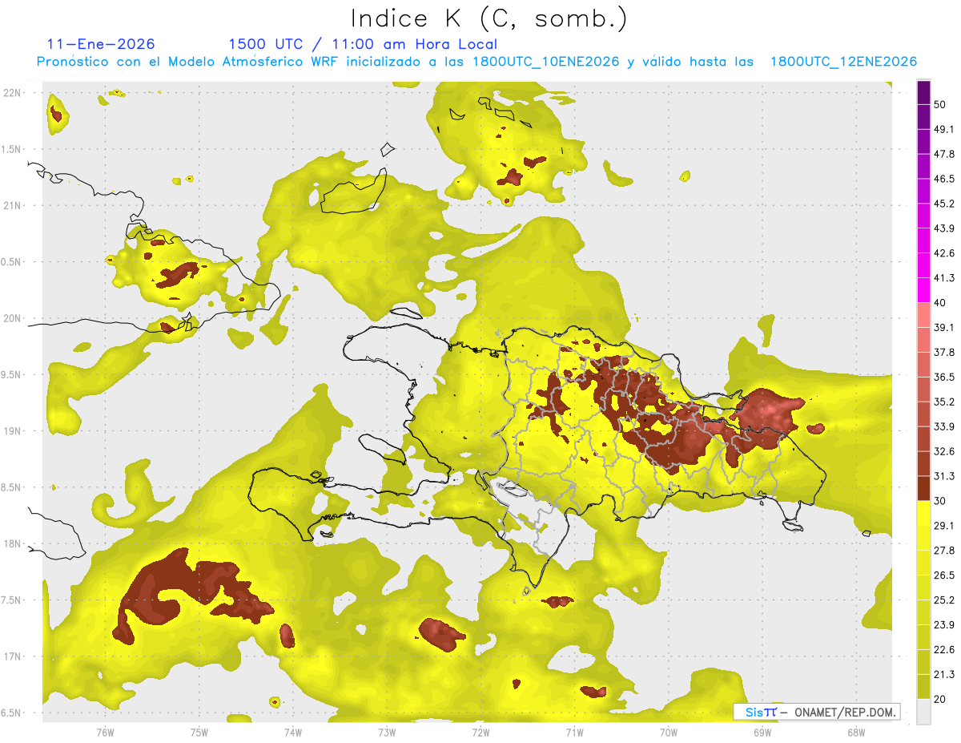This screenshot has width=961, height=743.
Task: Click the 18N latitude label
Action: [x=12, y=543]
